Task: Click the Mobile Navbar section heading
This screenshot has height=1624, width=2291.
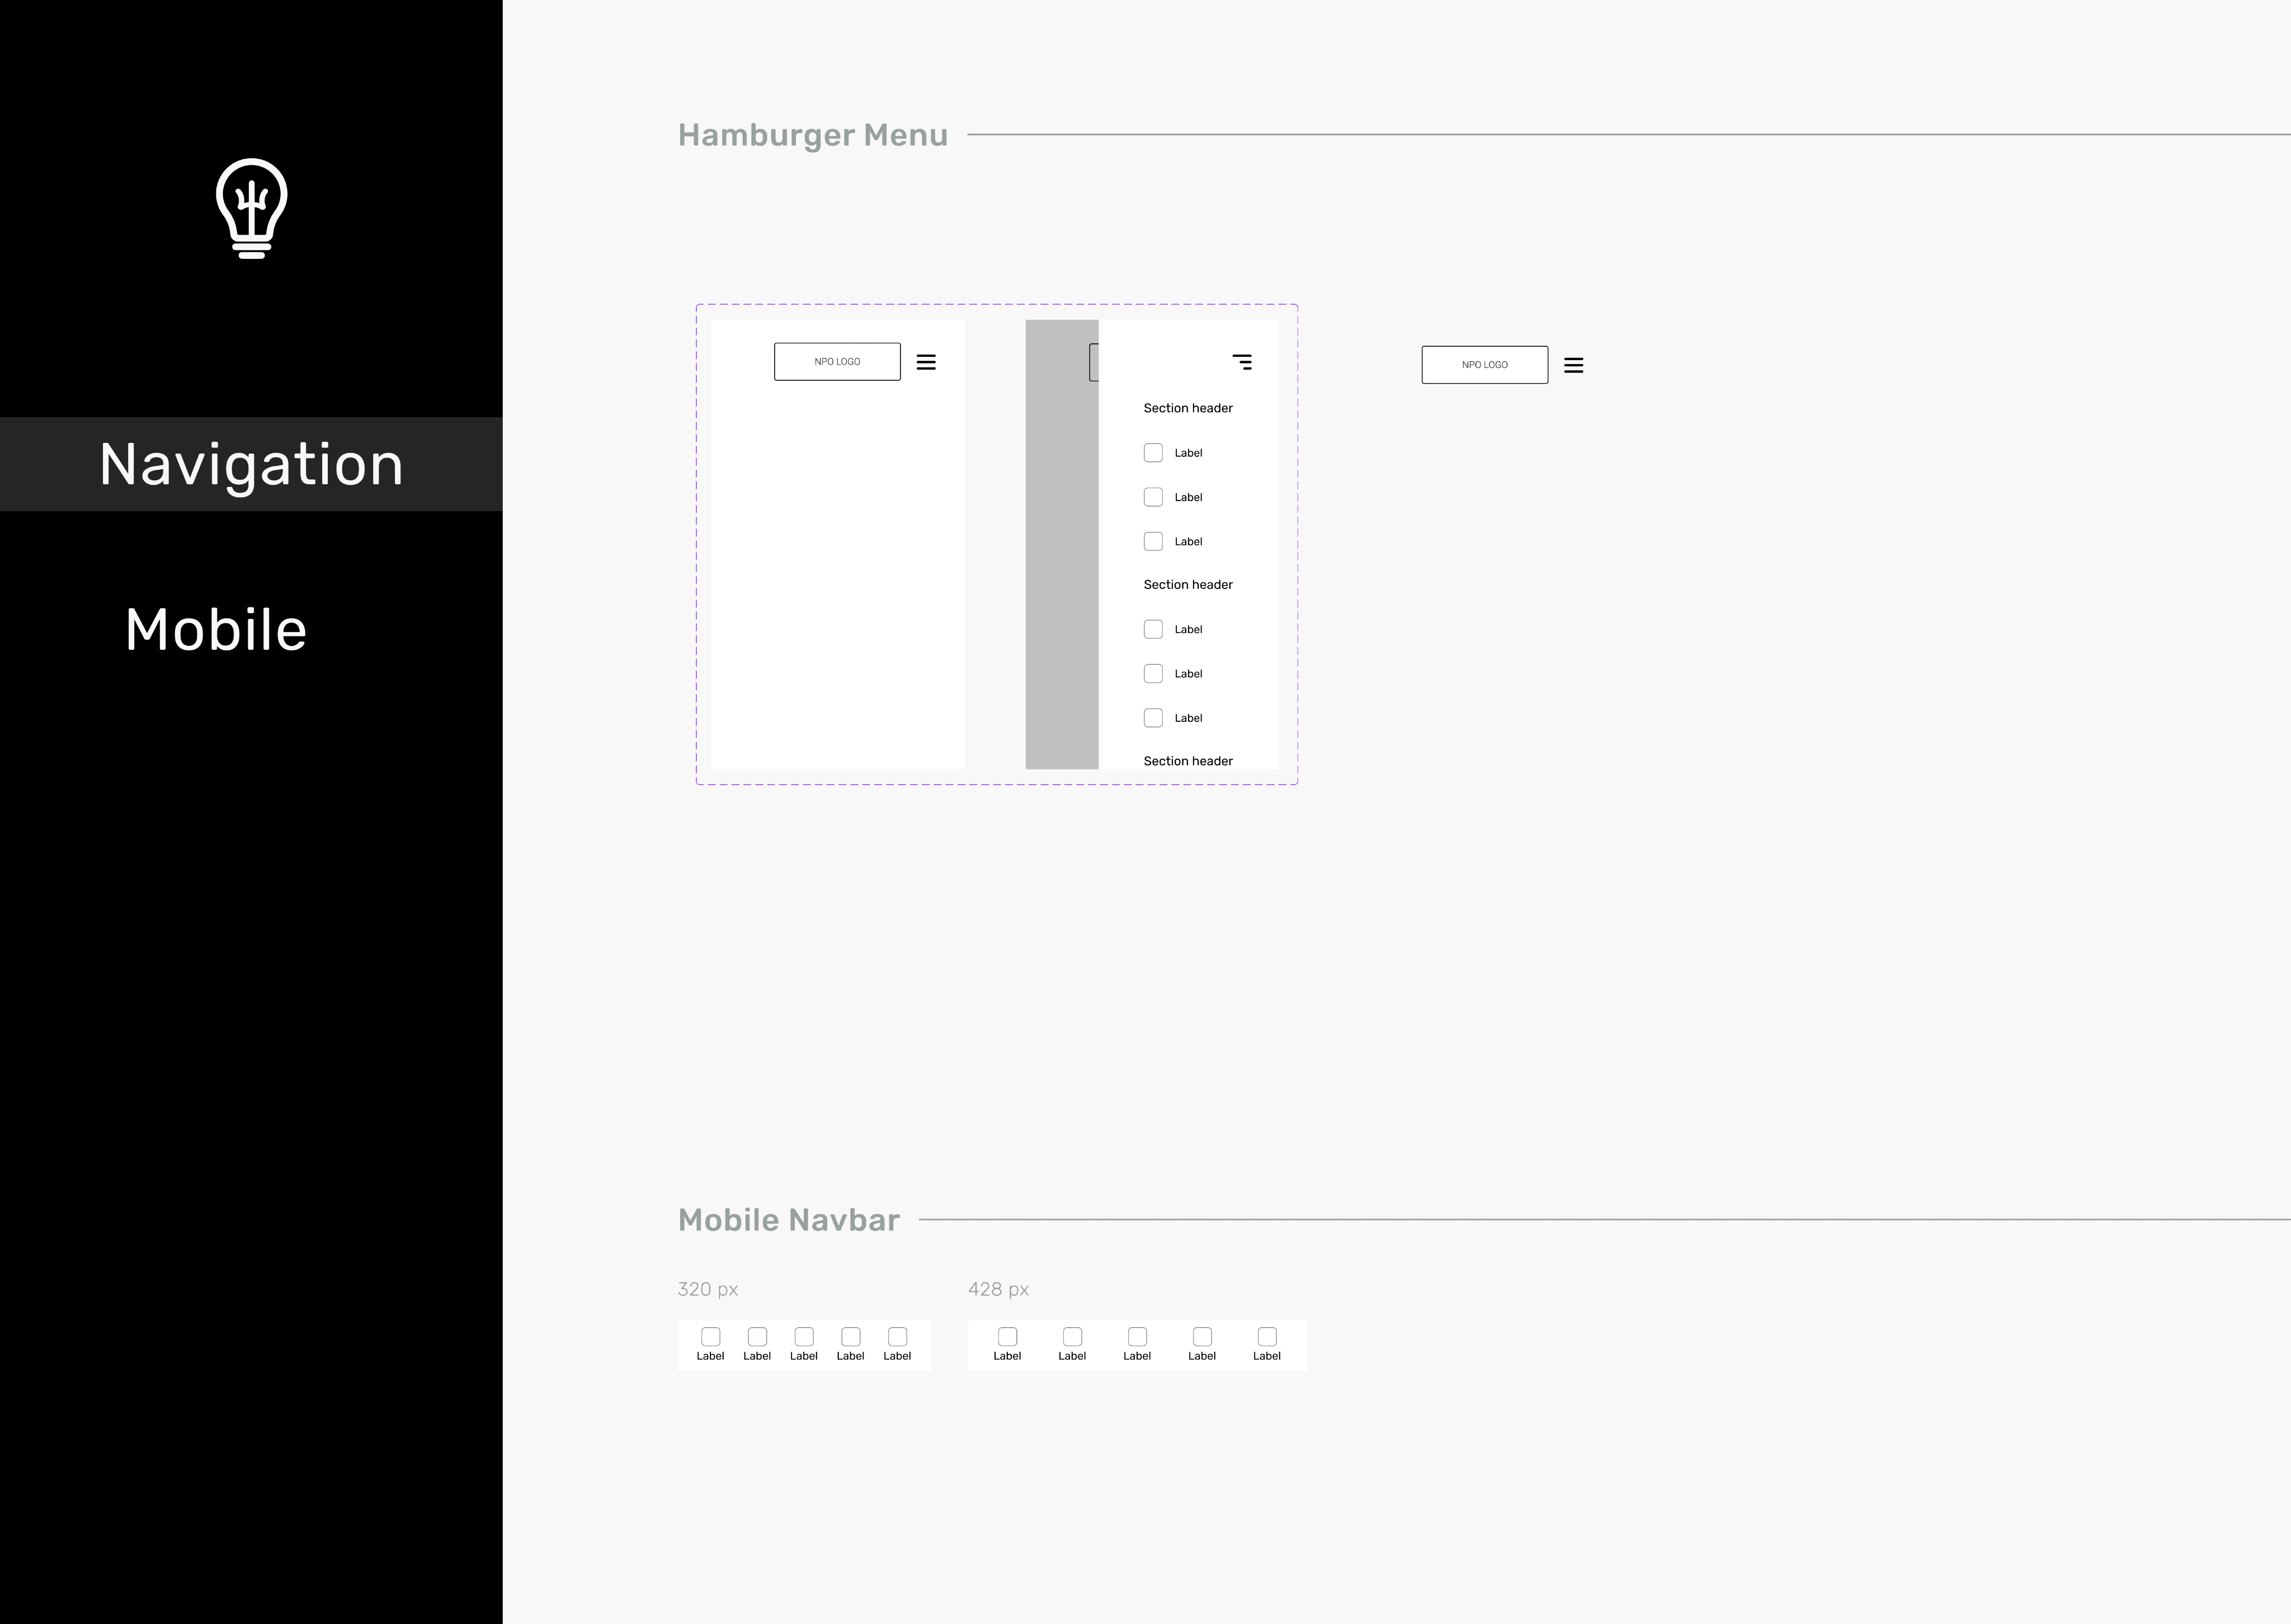Action: 788,1220
